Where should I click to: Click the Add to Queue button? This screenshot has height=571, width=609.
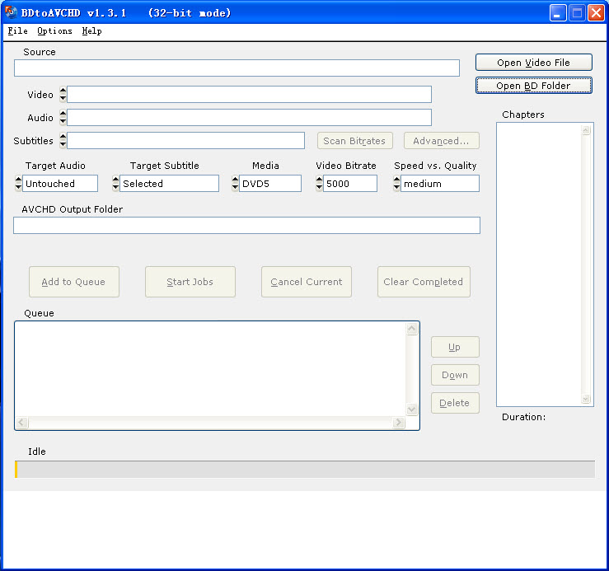pos(74,282)
